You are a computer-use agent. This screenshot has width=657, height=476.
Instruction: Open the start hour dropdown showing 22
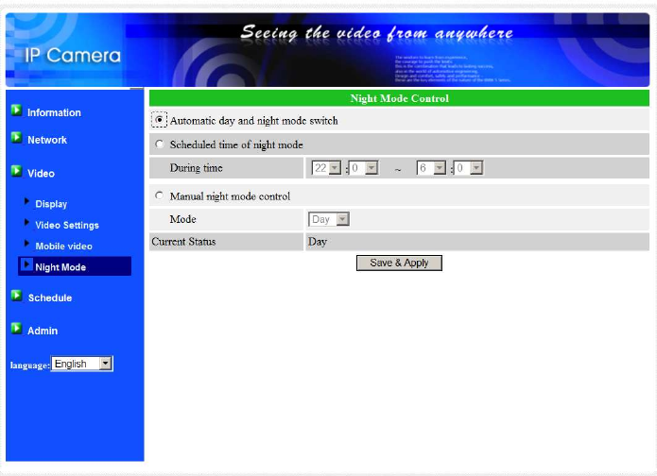click(x=326, y=168)
